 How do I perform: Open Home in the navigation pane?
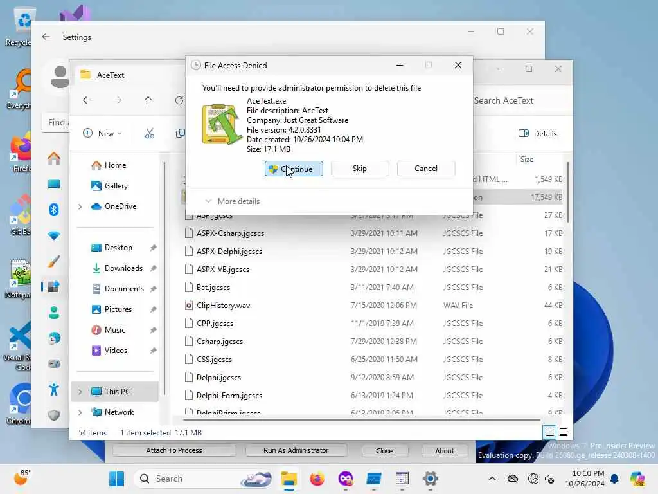point(109,165)
